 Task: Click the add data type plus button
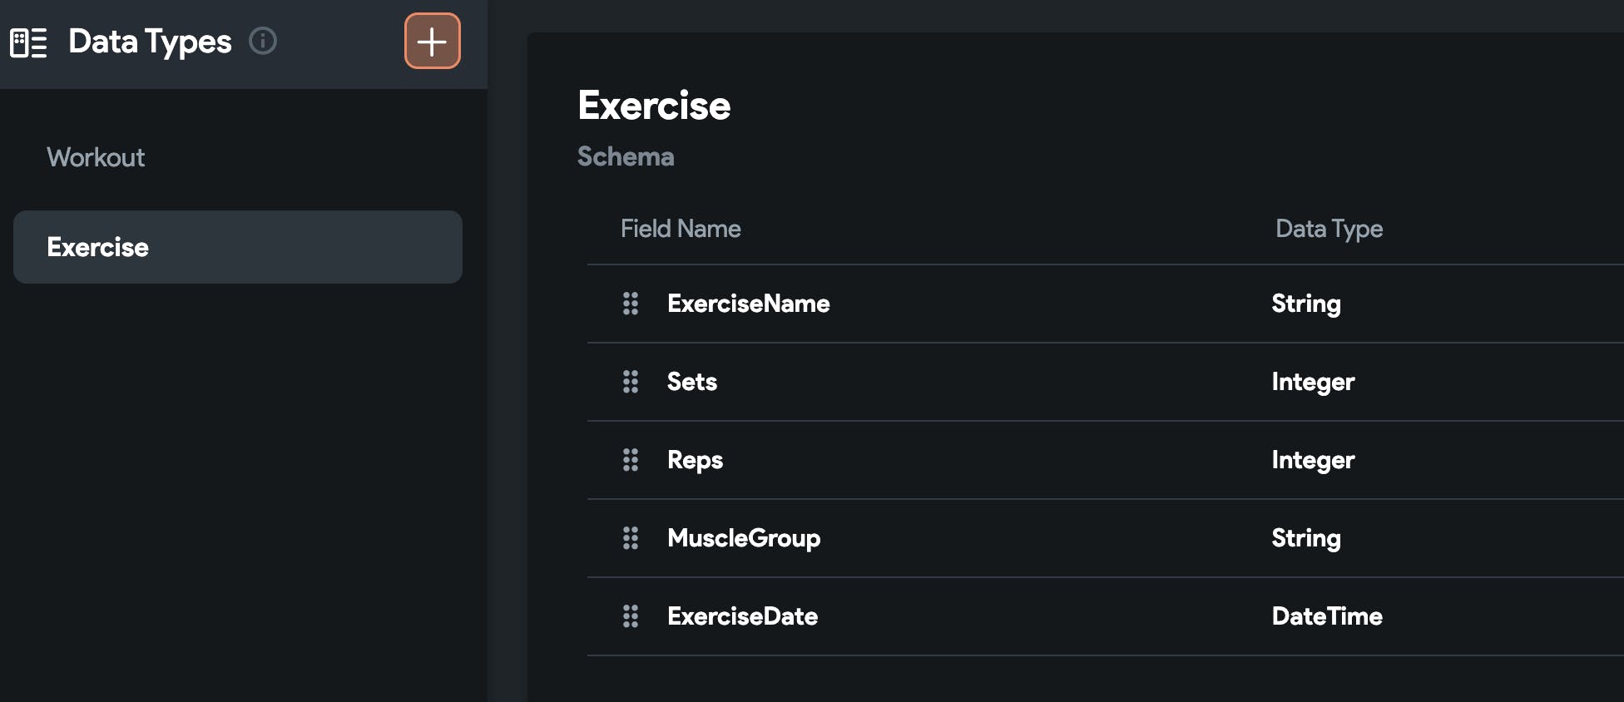pyautogui.click(x=432, y=41)
